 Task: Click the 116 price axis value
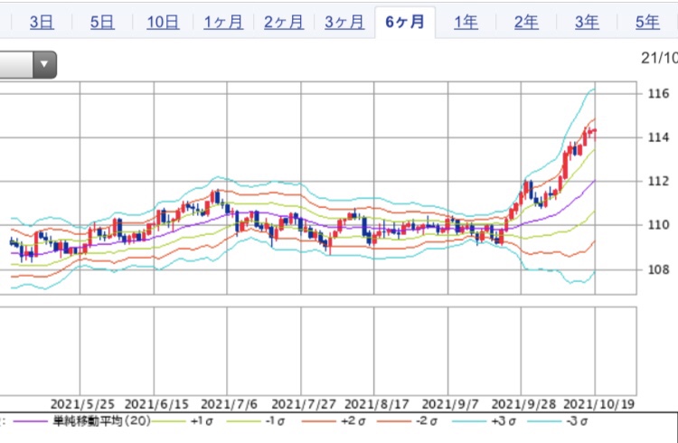658,93
